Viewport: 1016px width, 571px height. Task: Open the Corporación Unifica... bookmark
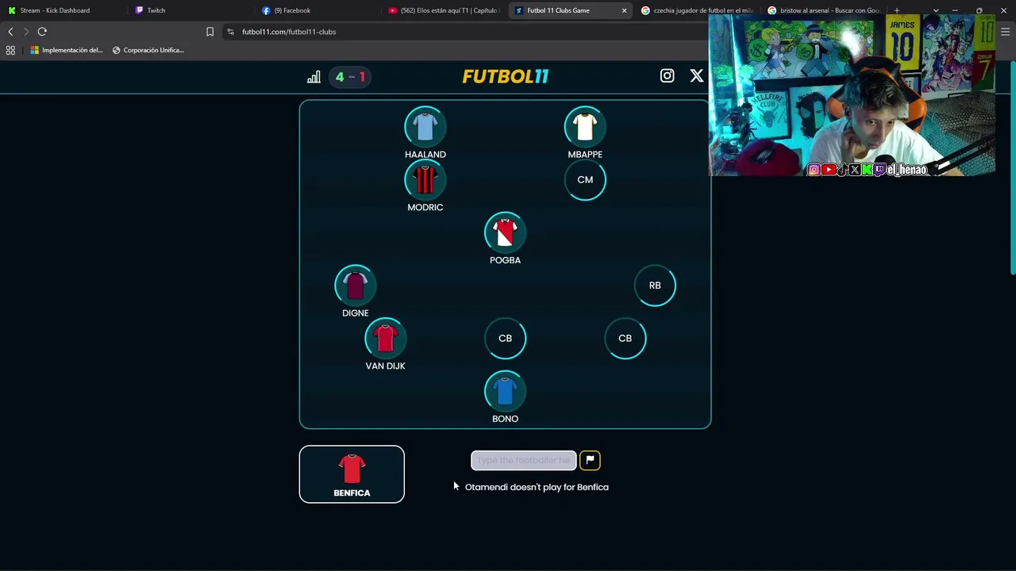click(x=148, y=50)
